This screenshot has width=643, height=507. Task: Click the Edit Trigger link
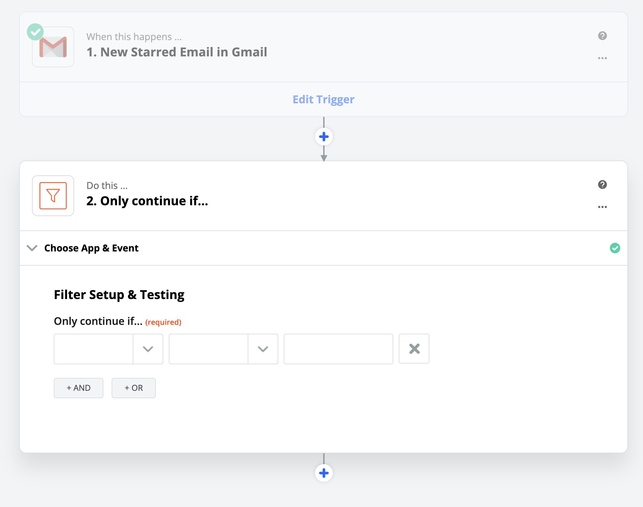coord(323,99)
